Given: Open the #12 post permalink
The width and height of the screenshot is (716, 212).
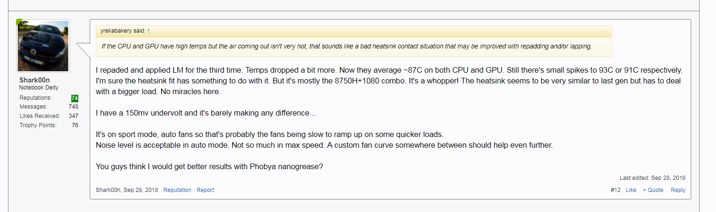Looking at the screenshot, I should click(616, 190).
